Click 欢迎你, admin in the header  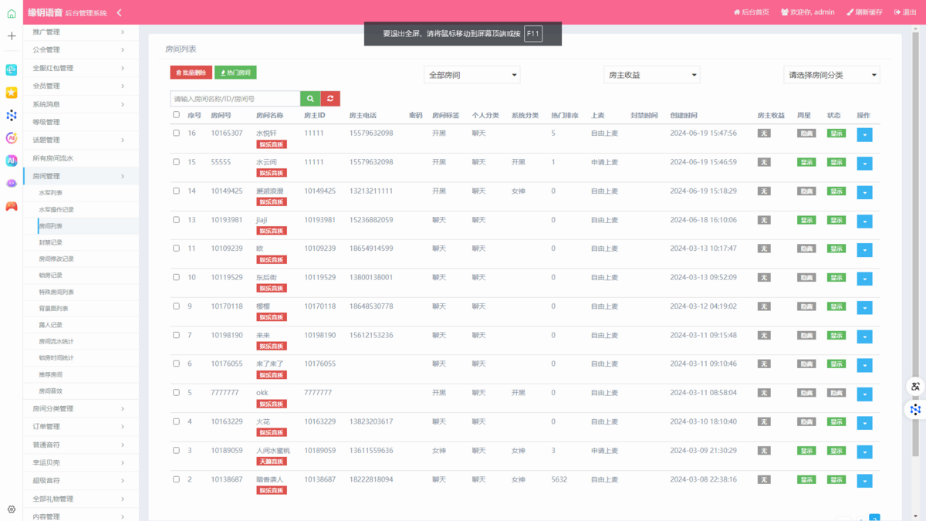click(x=807, y=12)
